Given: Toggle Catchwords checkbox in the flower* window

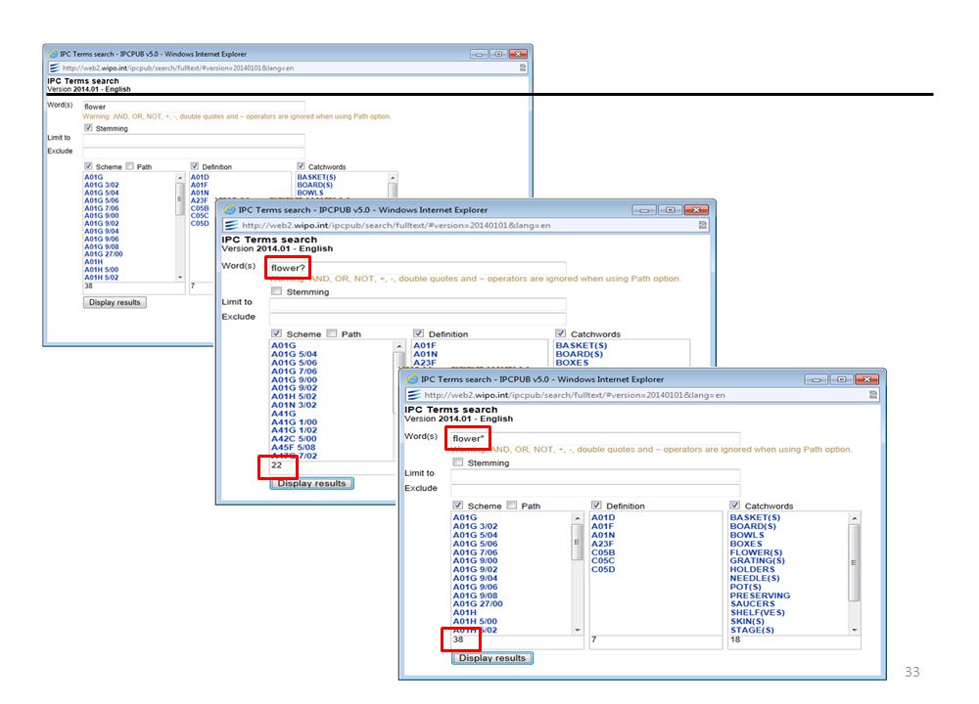Looking at the screenshot, I should [x=735, y=506].
